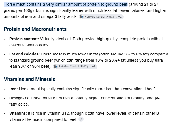Open the PubMed Central (PMC) +2 source chip
Image resolution: width=170 pixels, height=126 pixels.
point(101,17)
